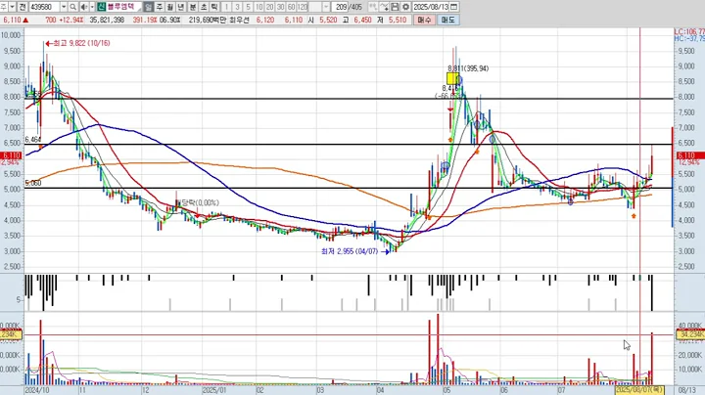Image resolution: width=705 pixels, height=395 pixels.
Task: Click the 5,060 horizontal line label
Action: (33, 183)
